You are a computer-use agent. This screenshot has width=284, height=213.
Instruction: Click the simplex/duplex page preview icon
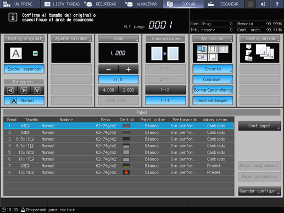tap(165, 53)
